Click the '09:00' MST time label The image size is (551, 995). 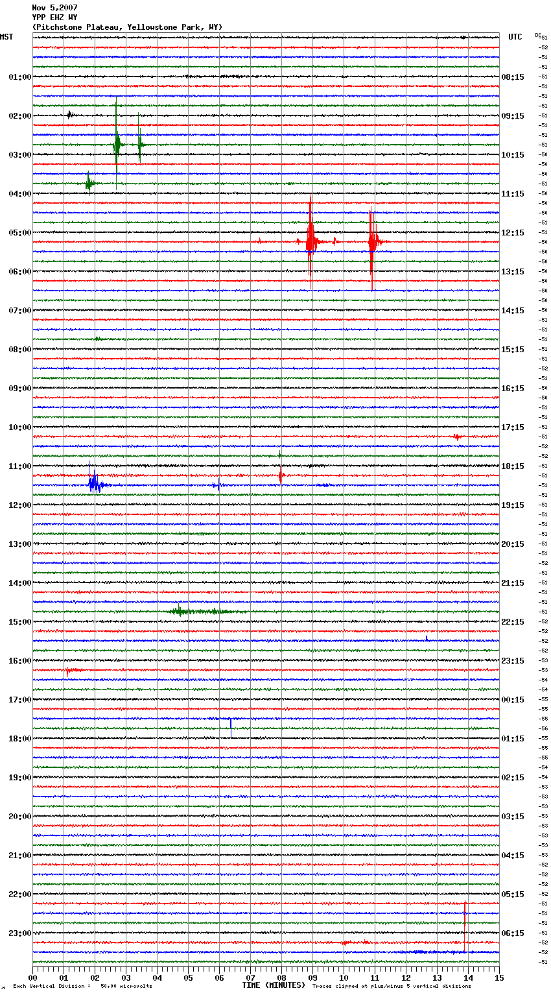click(20, 389)
